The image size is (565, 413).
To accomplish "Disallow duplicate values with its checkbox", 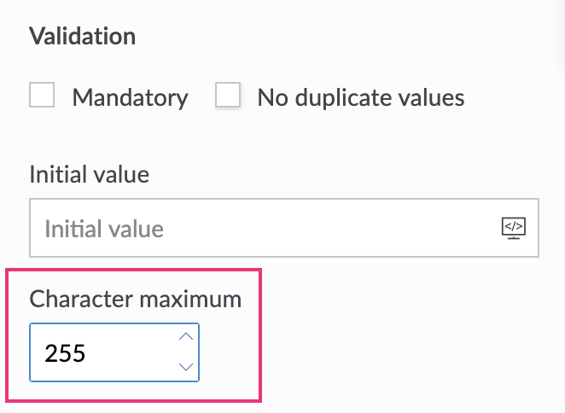I will pyautogui.click(x=228, y=96).
